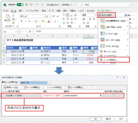Select ルールの管理 menu entry
138x123 pixels.
point(114,60)
